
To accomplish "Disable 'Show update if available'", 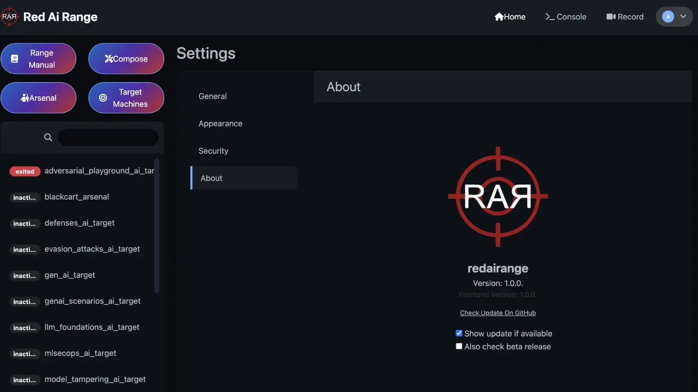I will (x=459, y=333).
